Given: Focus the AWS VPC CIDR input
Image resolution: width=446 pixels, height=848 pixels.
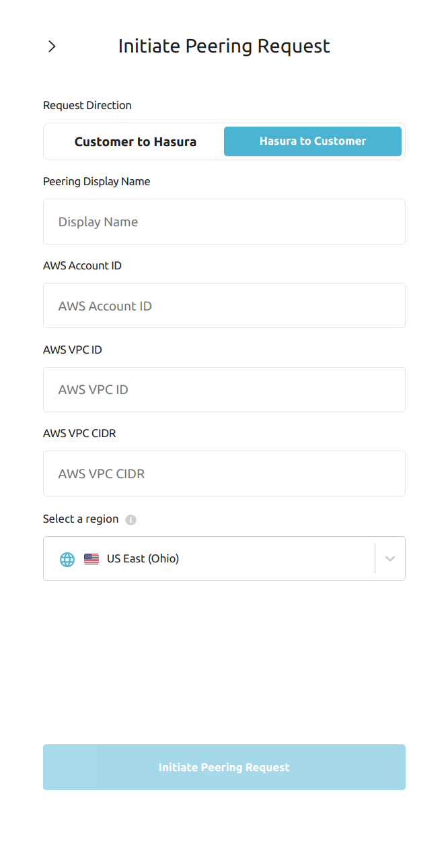Looking at the screenshot, I should tap(224, 474).
